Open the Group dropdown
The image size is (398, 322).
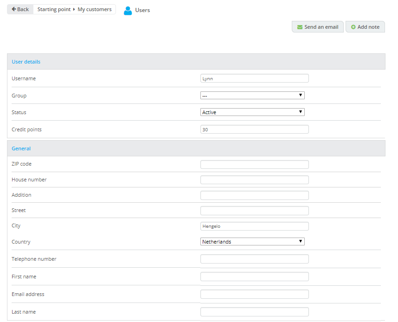pos(252,96)
